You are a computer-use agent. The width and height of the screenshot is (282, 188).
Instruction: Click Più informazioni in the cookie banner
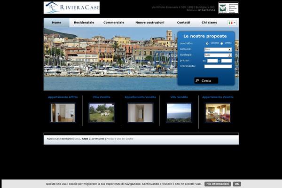[x=218, y=184]
